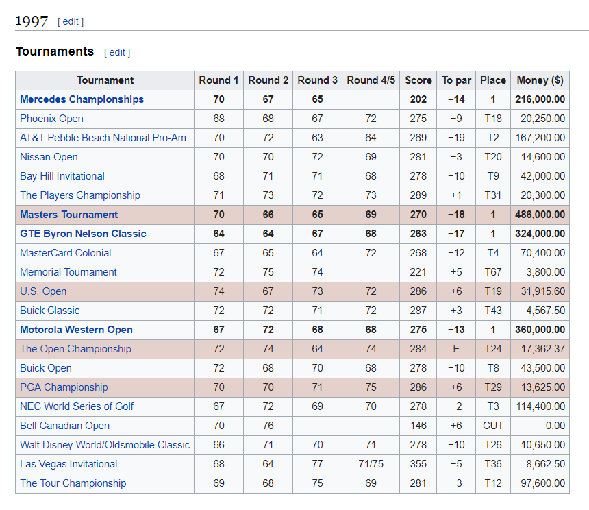
Task: Click the U.S. Open link
Action: coord(43,291)
